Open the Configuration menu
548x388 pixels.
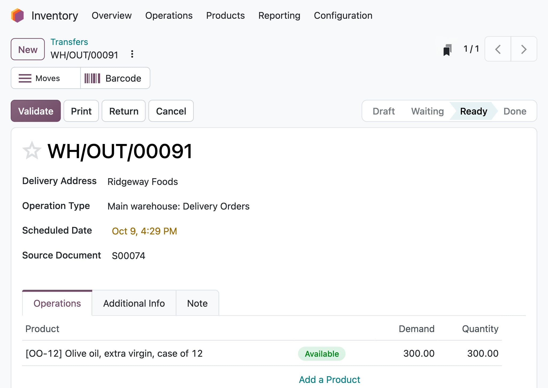tap(343, 16)
